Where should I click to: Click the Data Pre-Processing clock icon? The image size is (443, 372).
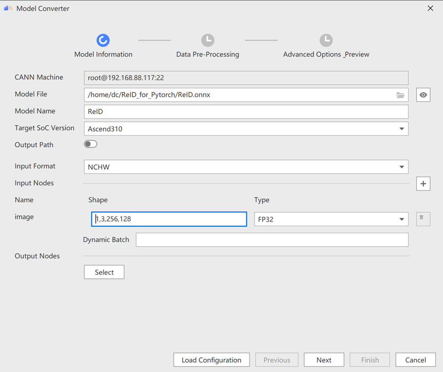(x=207, y=39)
